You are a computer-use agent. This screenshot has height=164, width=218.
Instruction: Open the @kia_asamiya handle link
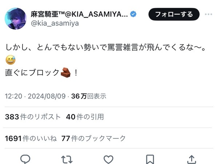[55, 23]
